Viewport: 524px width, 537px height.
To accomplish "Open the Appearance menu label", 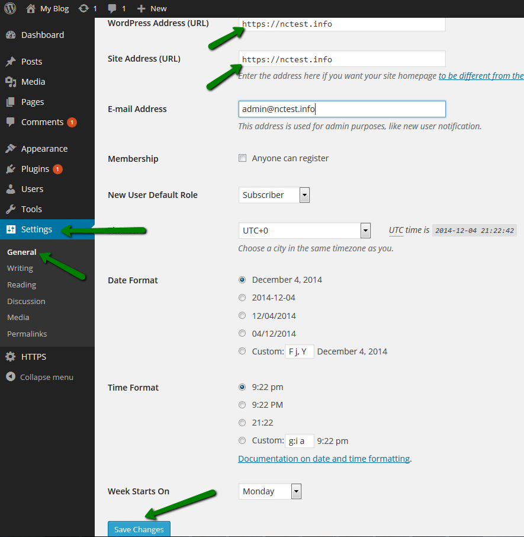I will coord(44,149).
